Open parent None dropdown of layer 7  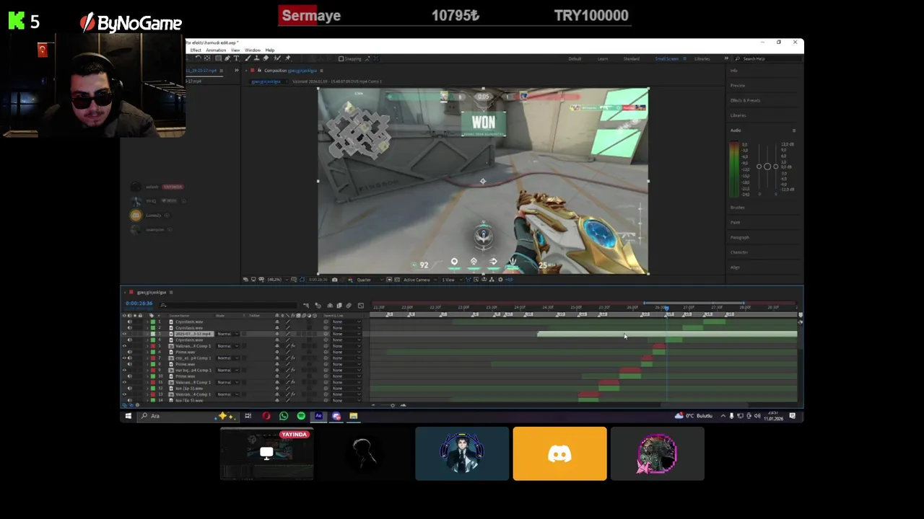[x=346, y=358]
